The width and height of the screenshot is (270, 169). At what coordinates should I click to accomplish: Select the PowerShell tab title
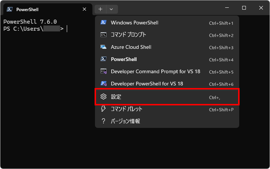[27, 10]
